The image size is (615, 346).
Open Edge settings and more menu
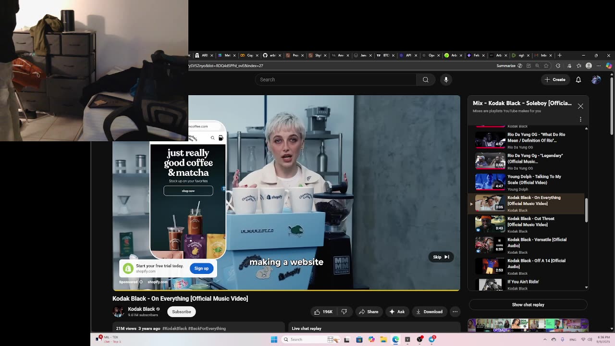point(599,66)
